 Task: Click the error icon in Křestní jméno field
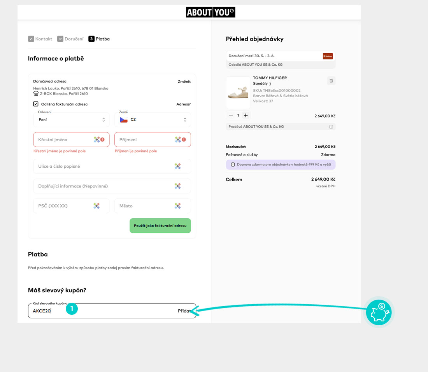tap(103, 139)
